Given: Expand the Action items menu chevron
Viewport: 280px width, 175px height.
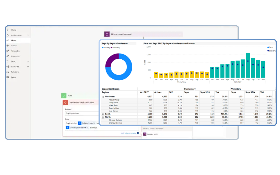Looking at the screenshot, I should click(28, 35).
